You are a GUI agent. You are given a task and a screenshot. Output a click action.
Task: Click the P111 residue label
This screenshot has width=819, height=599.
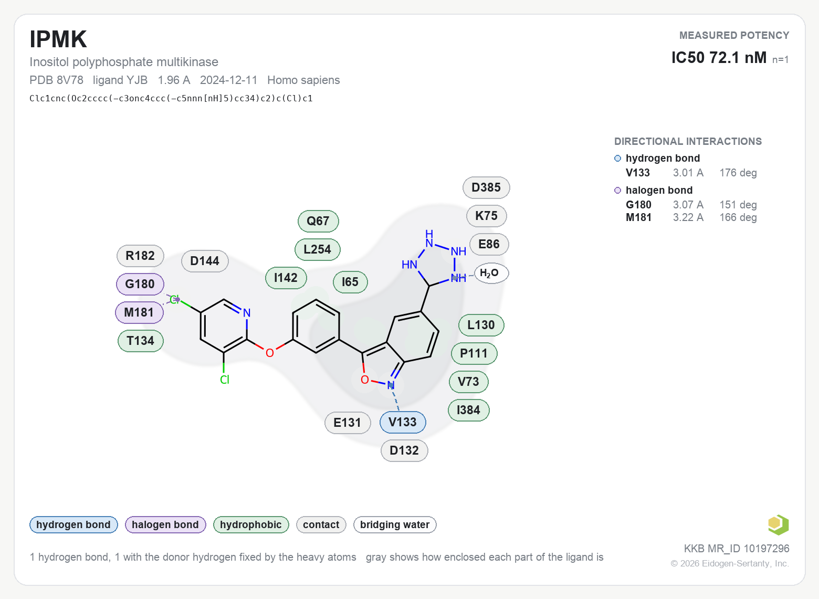pyautogui.click(x=474, y=353)
